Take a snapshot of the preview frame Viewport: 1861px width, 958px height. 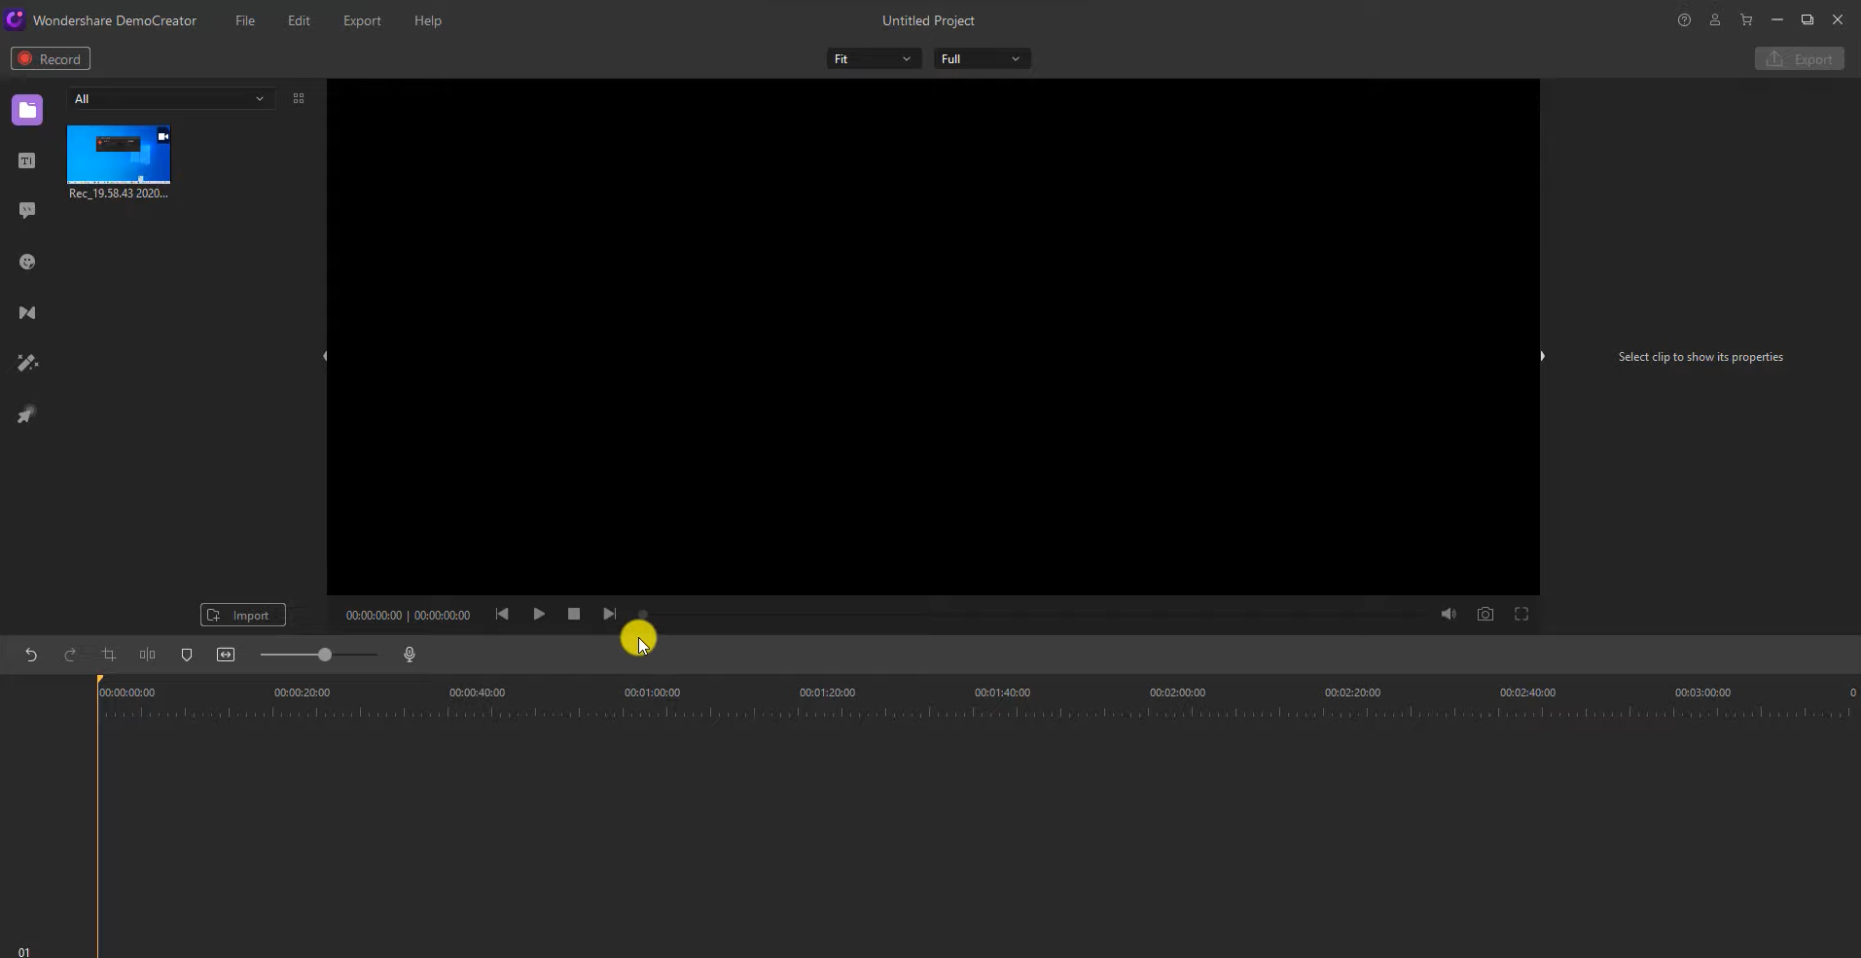tap(1485, 614)
